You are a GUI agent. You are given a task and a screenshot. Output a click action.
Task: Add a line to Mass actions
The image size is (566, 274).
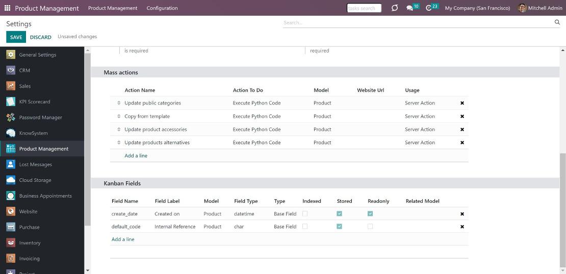tap(136, 156)
